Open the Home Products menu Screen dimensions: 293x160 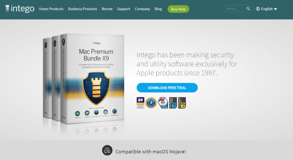51,9
